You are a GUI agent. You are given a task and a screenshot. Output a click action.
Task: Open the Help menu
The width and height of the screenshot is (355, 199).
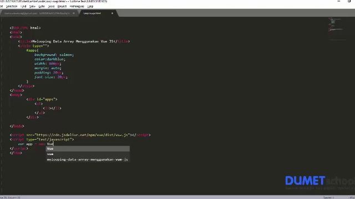[x=90, y=6]
